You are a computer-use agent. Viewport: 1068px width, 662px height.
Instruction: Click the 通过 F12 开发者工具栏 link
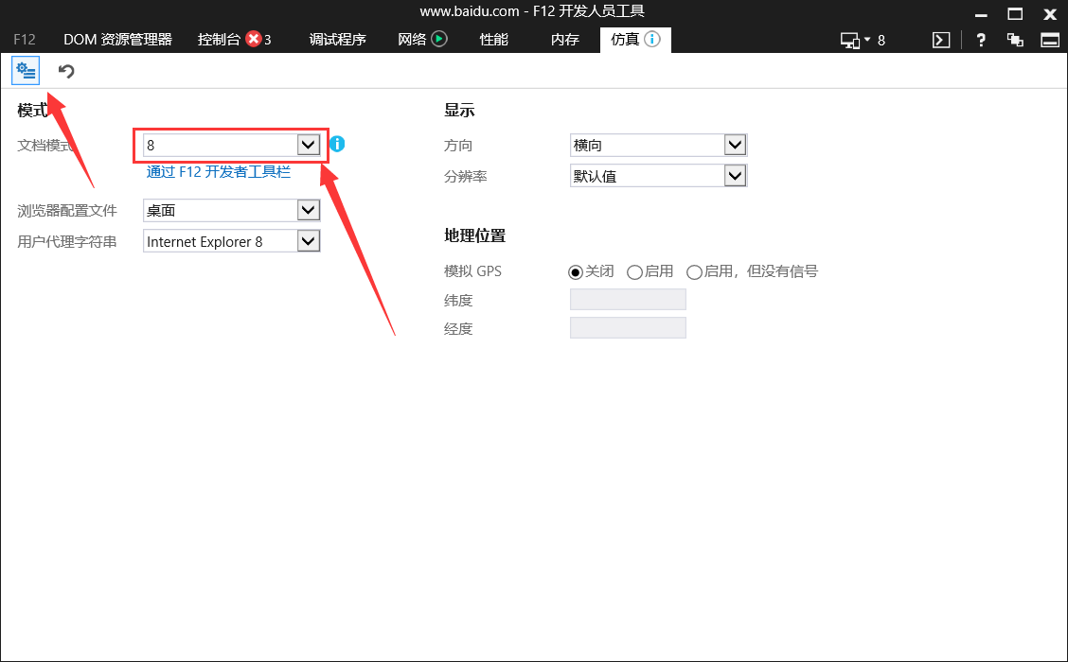[218, 172]
